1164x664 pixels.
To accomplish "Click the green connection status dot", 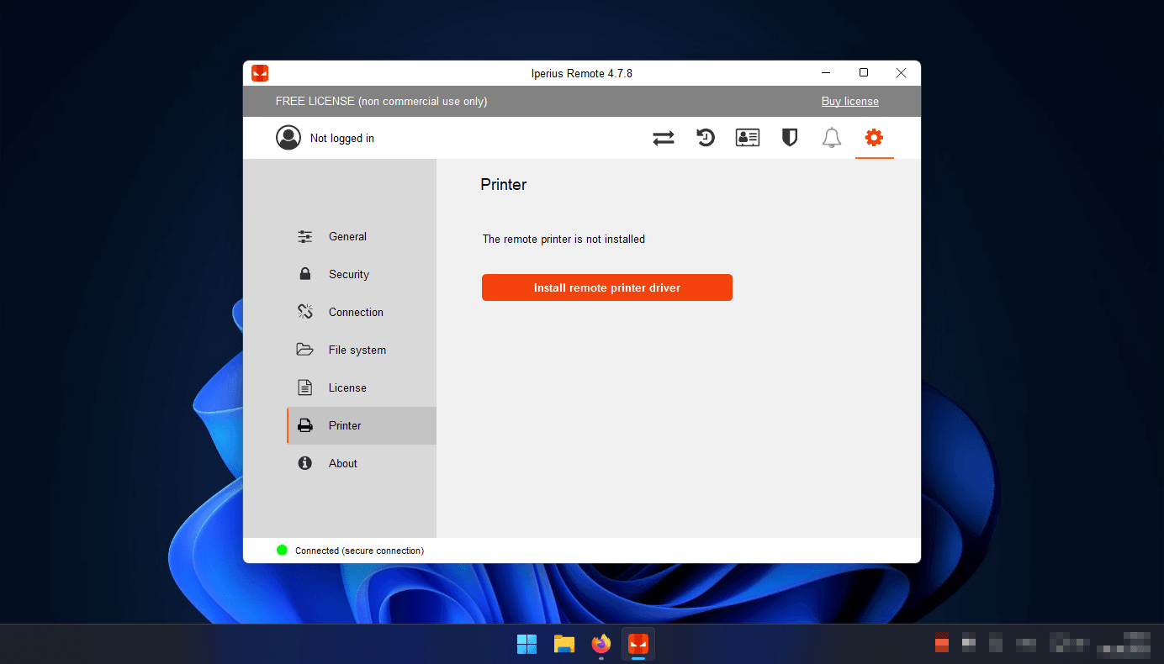I will 282,551.
